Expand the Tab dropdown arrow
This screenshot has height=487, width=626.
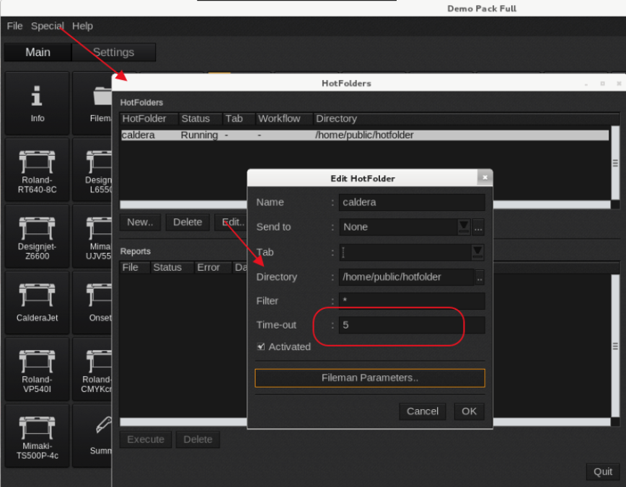(477, 251)
